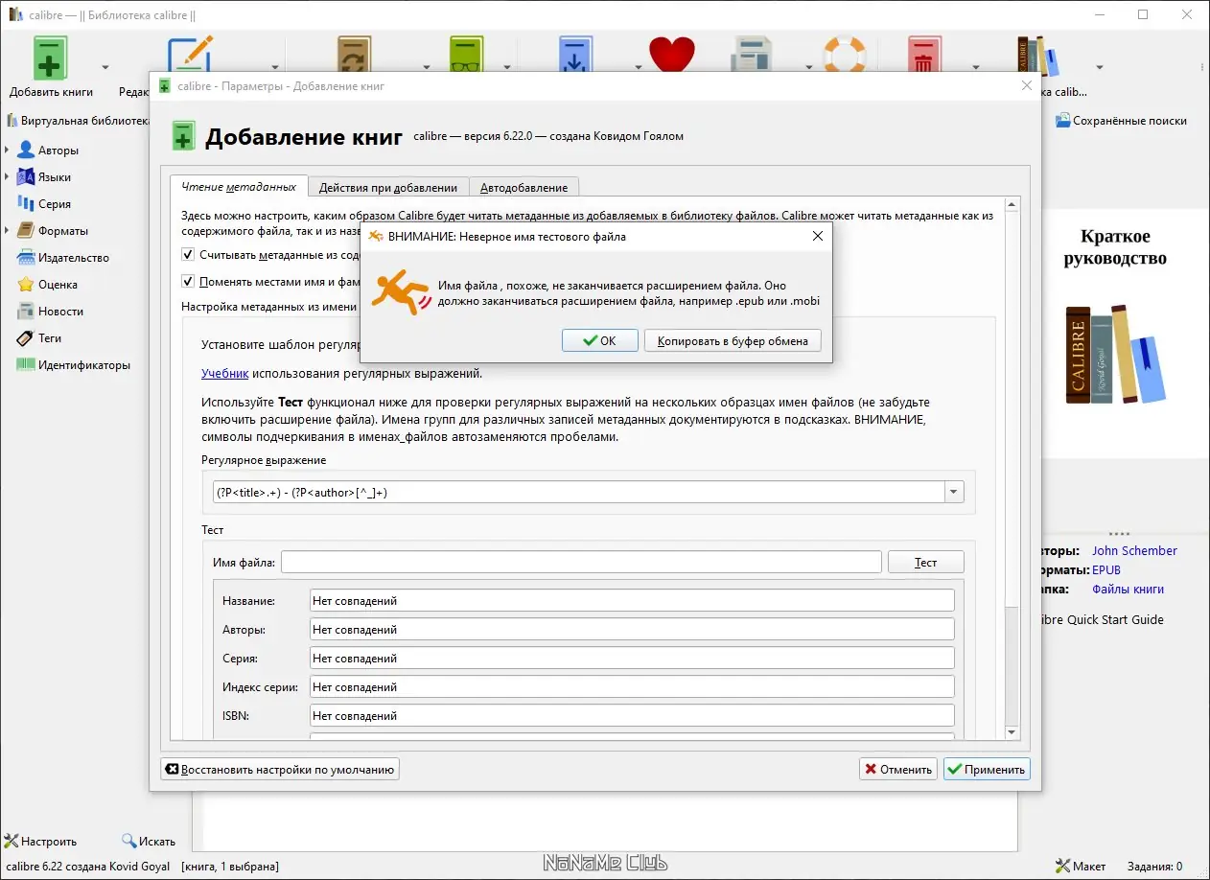Viewport: 1210px width, 880px height.
Task: Select Оценка star item
Action: click(x=47, y=284)
